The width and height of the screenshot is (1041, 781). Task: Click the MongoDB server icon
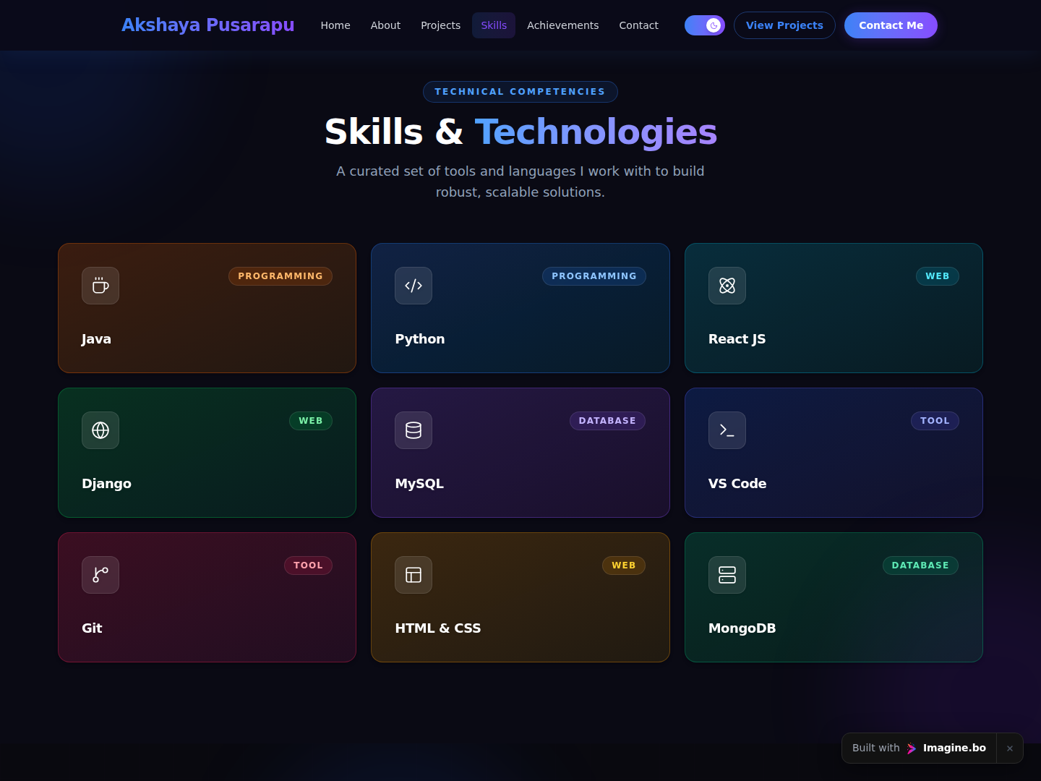tap(727, 575)
